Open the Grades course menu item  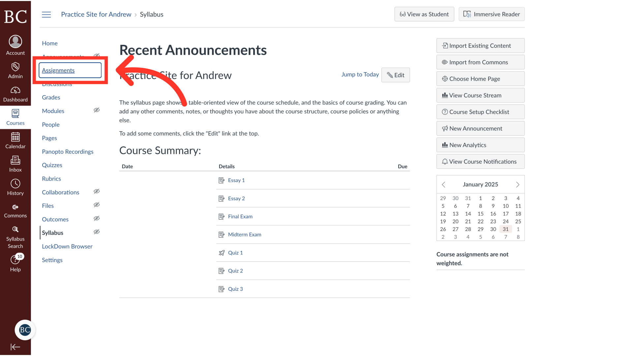51,97
